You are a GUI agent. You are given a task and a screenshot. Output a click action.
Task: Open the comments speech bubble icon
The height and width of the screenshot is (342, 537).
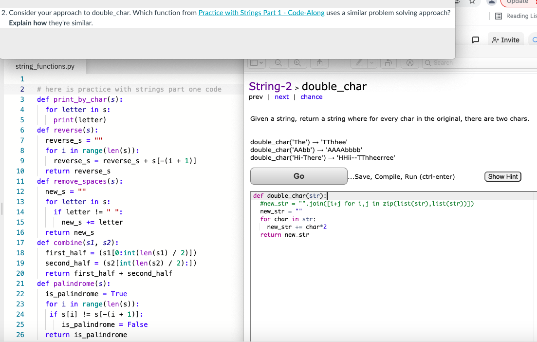(x=476, y=40)
